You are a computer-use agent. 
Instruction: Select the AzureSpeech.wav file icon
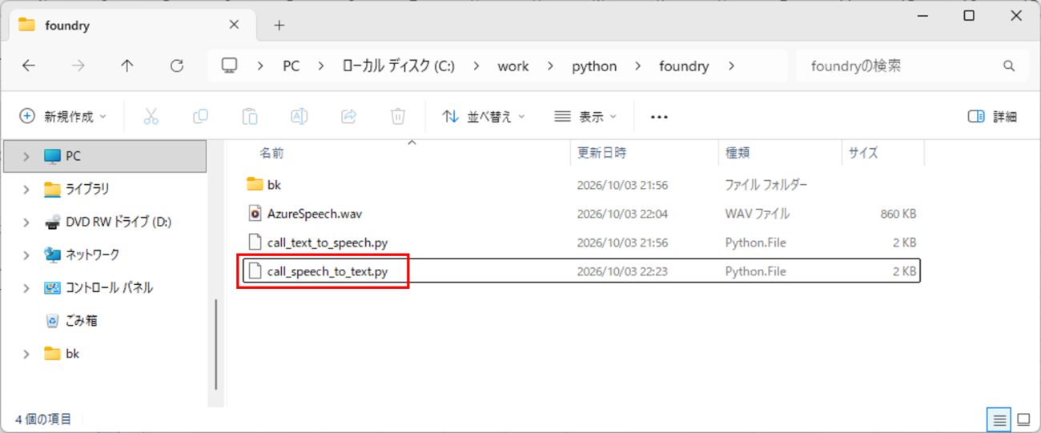point(255,214)
